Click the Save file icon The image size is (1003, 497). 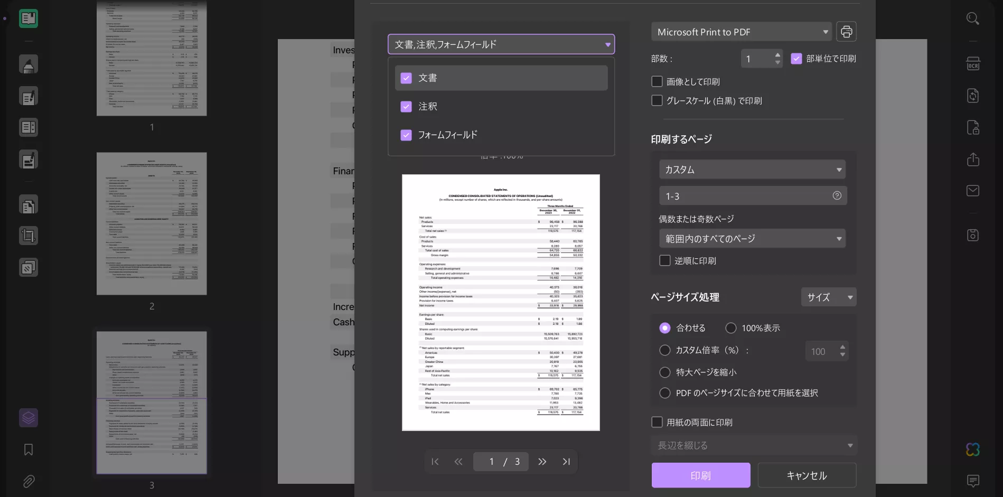[x=972, y=236]
